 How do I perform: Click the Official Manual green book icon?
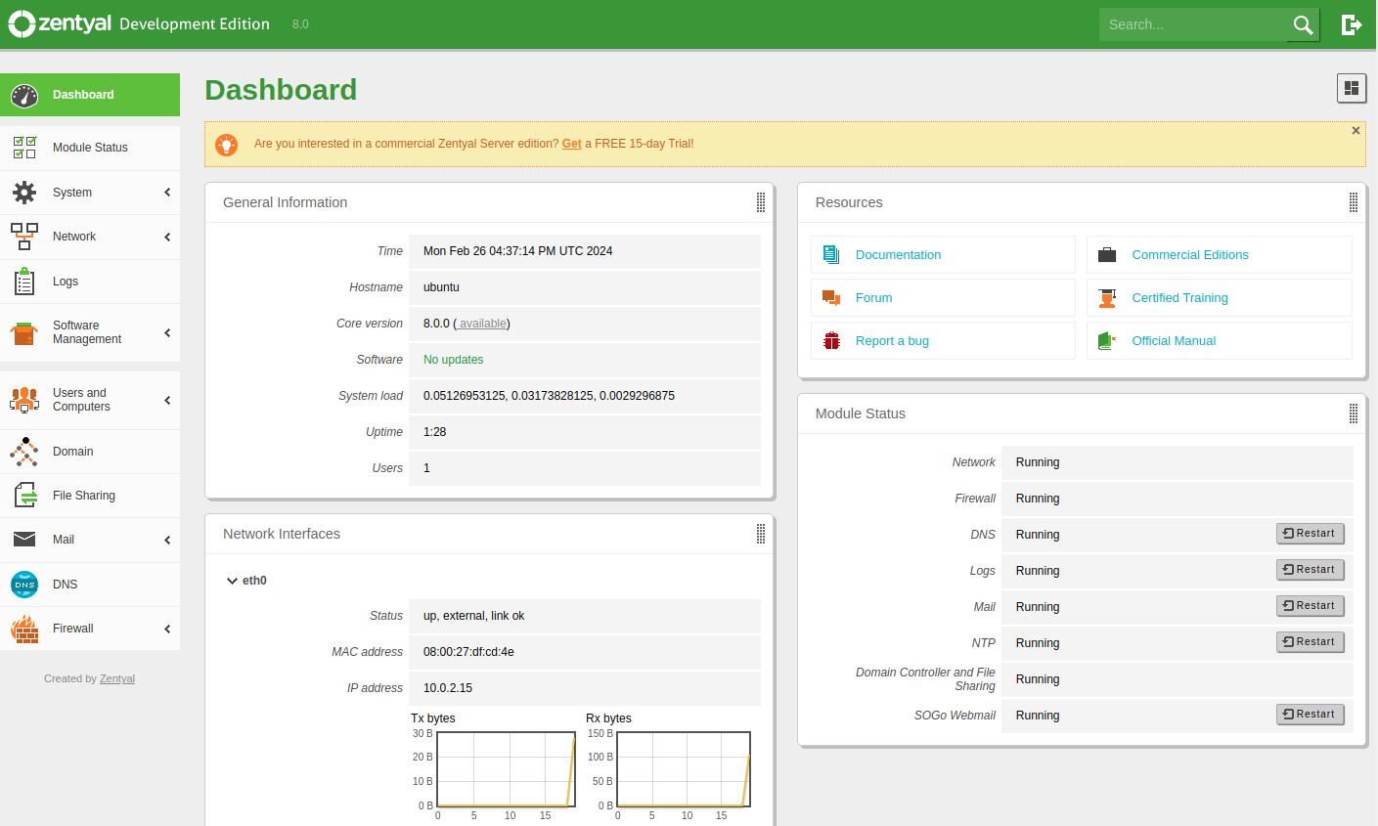pos(1107,341)
